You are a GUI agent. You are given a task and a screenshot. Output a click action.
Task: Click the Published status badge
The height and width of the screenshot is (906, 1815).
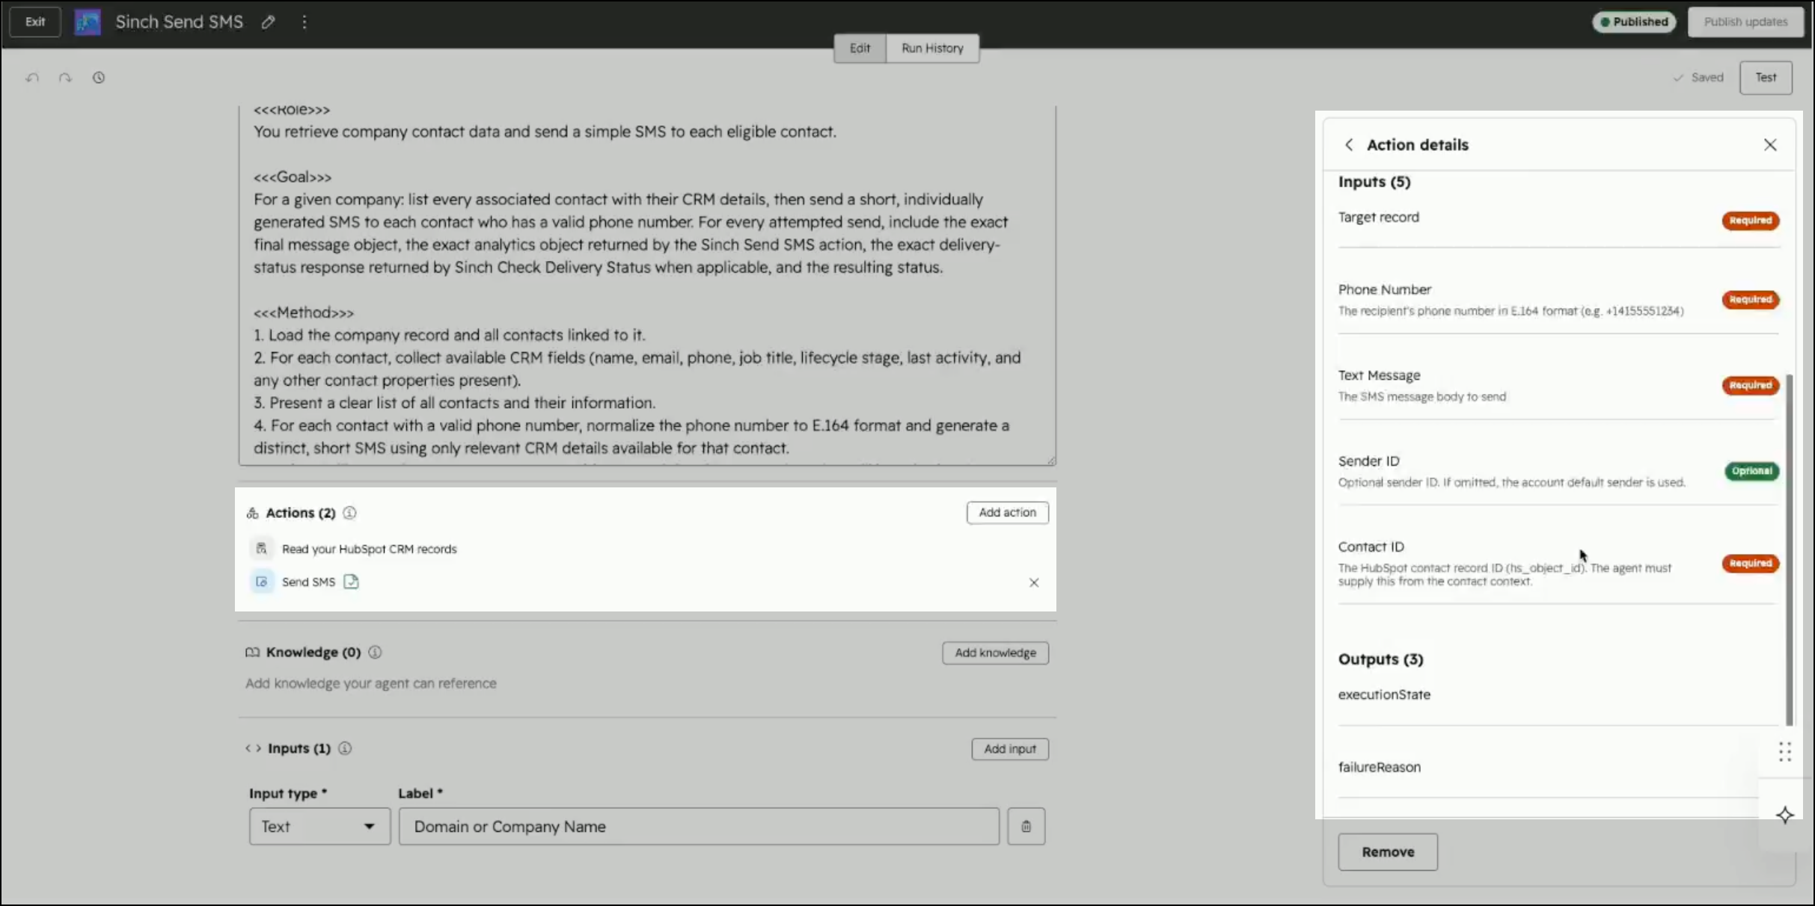[x=1634, y=22]
